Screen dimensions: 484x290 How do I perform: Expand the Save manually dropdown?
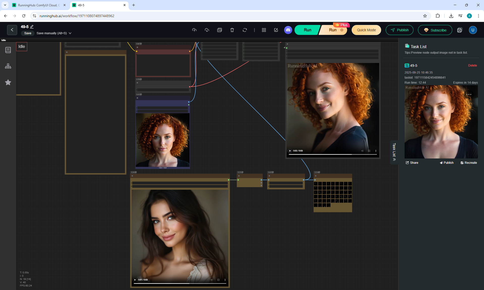pyautogui.click(x=70, y=33)
